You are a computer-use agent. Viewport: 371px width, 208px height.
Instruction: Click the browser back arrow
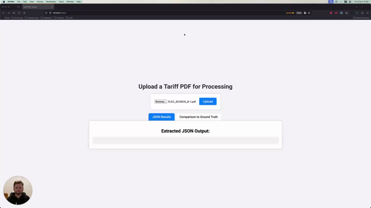[3, 13]
